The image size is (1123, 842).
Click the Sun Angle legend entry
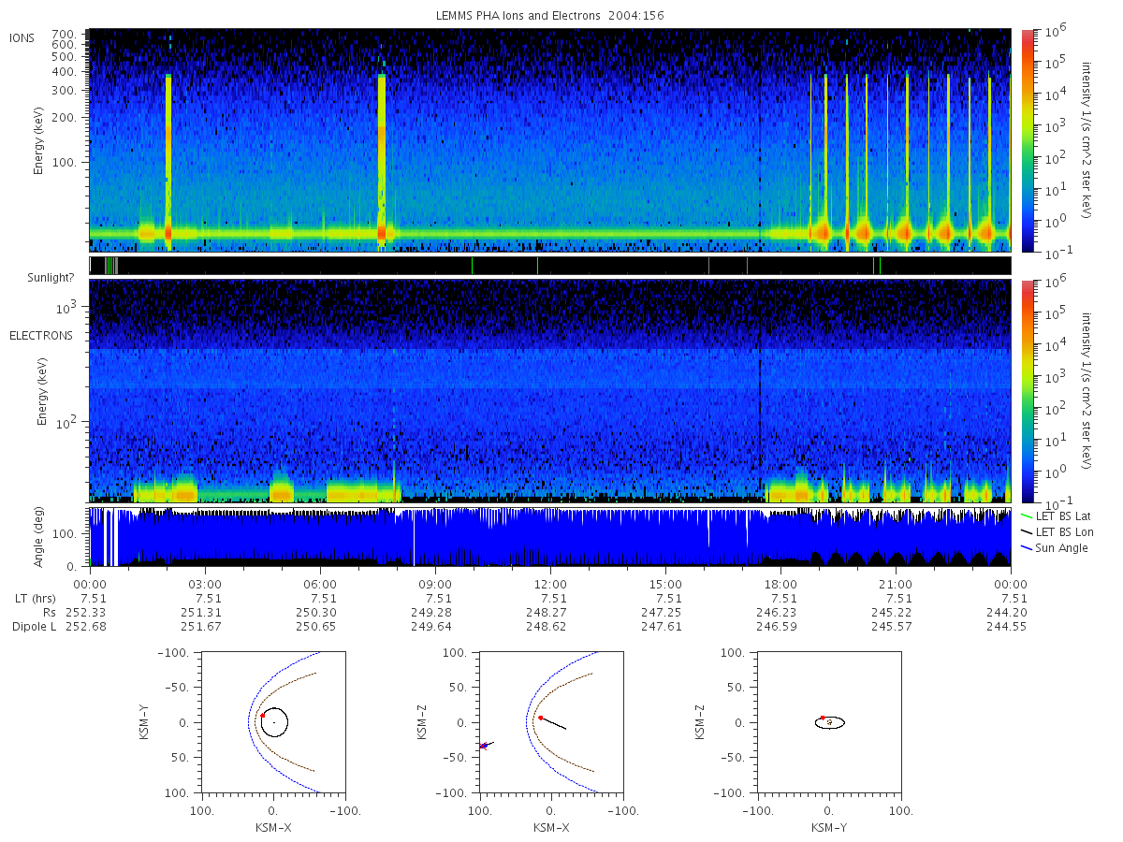click(1056, 547)
